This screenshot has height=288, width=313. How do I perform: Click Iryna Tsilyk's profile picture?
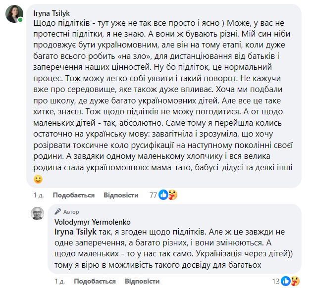pos(14,15)
